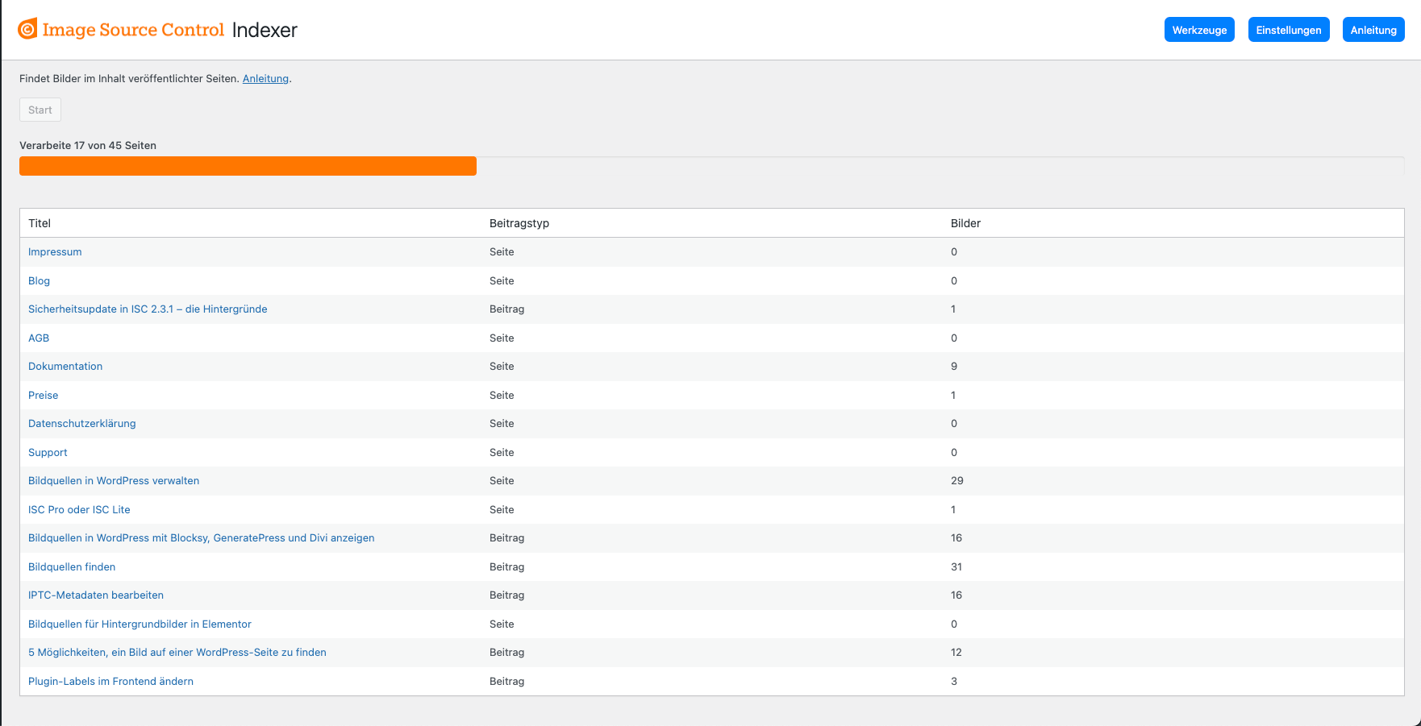Viewport: 1421px width, 726px height.
Task: Follow the Anleitung link in the description
Action: point(265,79)
